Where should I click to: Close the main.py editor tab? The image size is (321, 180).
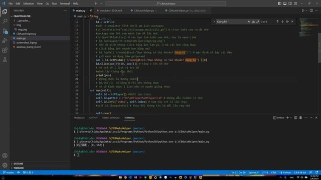(x=91, y=10)
